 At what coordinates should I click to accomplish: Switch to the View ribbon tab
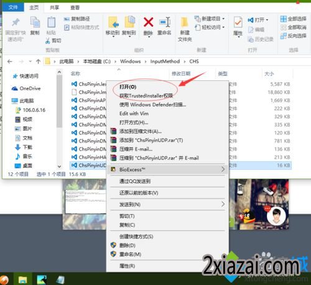pos(75,7)
